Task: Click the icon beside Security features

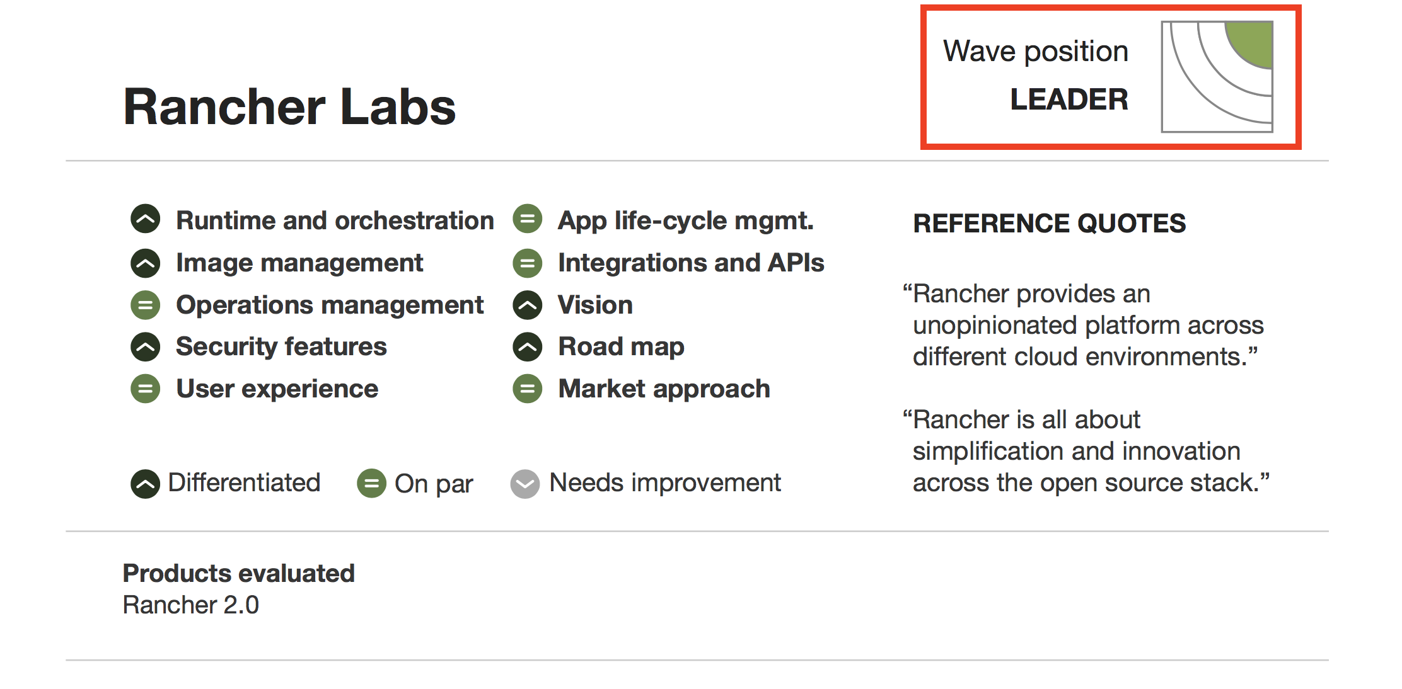Action: (146, 347)
